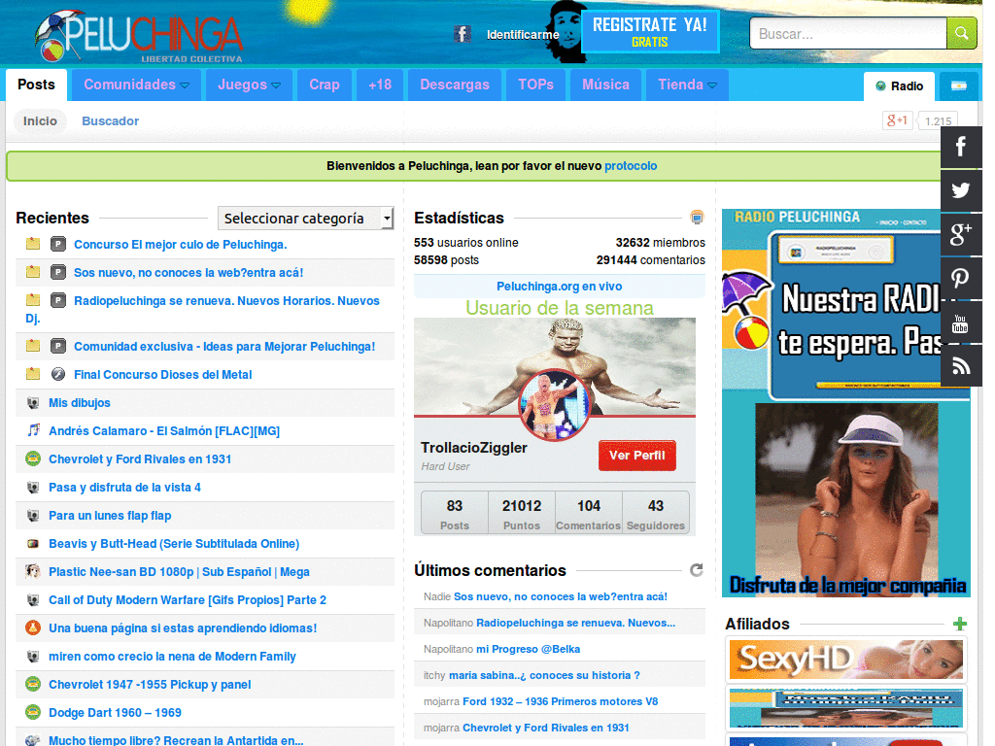Screen dimensions: 995x746
Task: Open the Música tab
Action: pyautogui.click(x=606, y=85)
